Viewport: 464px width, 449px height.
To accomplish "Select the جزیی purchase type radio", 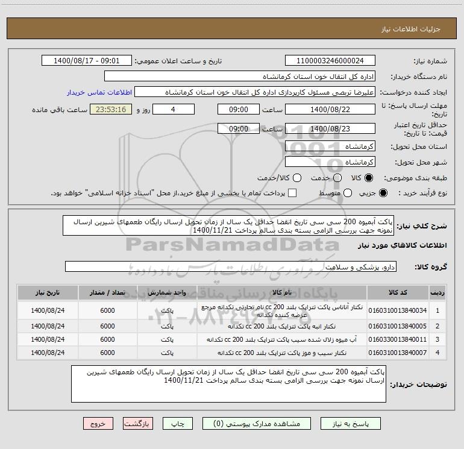I will 383,193.
